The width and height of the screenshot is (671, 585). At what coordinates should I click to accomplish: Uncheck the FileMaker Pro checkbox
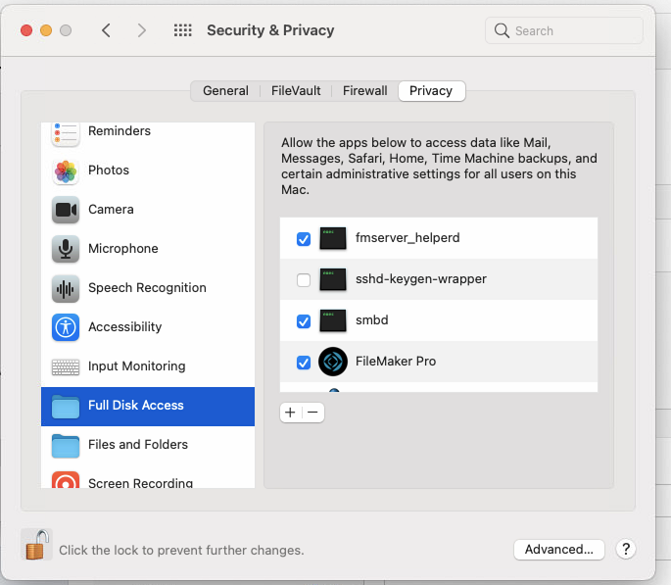pos(304,363)
